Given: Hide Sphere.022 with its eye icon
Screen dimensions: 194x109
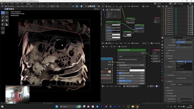Looking at the screenshot, I should point(190,18).
